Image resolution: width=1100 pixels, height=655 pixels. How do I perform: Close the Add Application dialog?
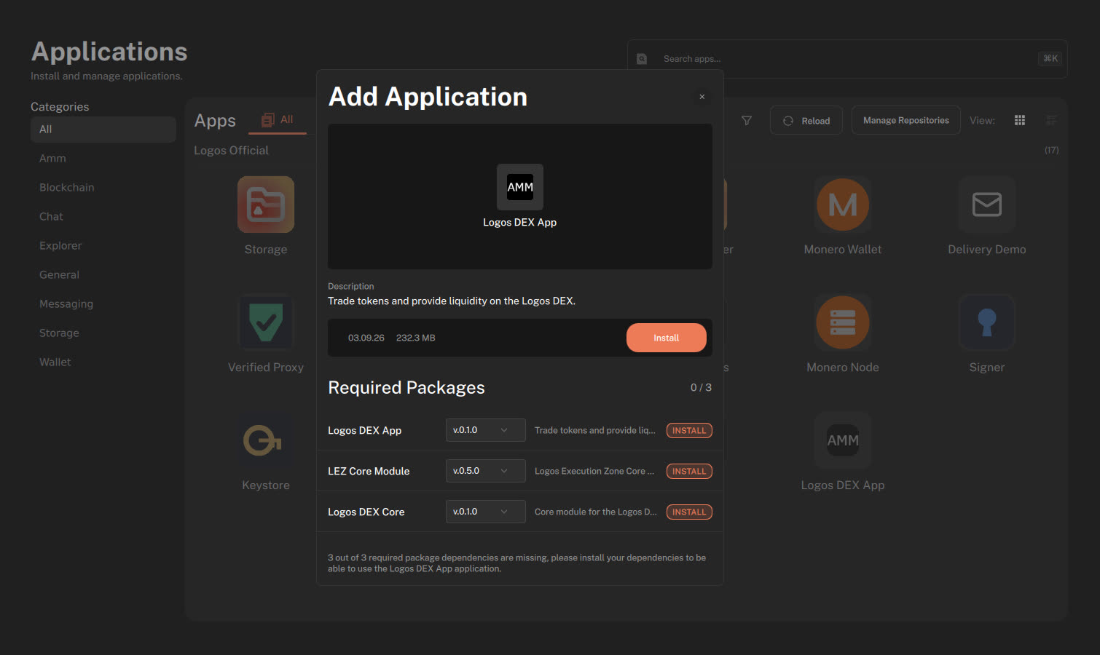(702, 97)
